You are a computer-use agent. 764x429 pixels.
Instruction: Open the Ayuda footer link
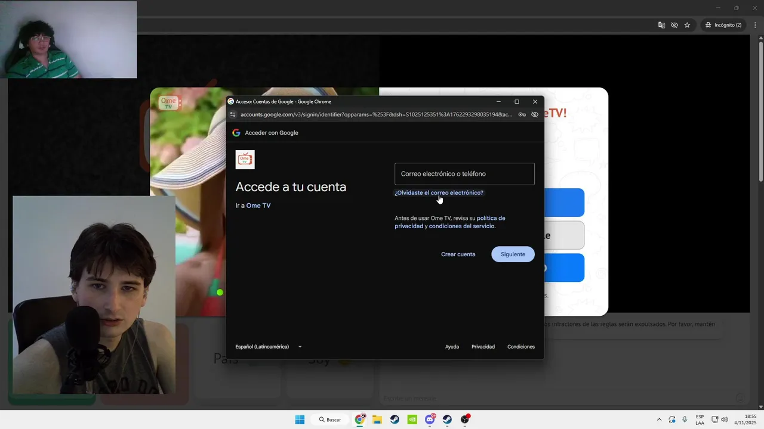click(452, 347)
